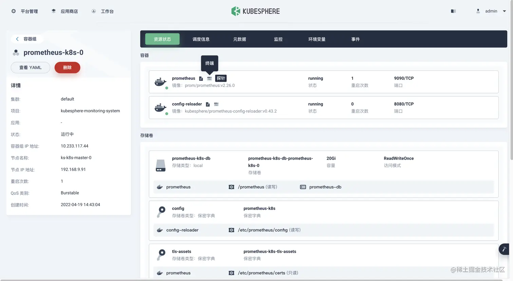Click the ks-k8s-master-0 node name

click(x=76, y=158)
